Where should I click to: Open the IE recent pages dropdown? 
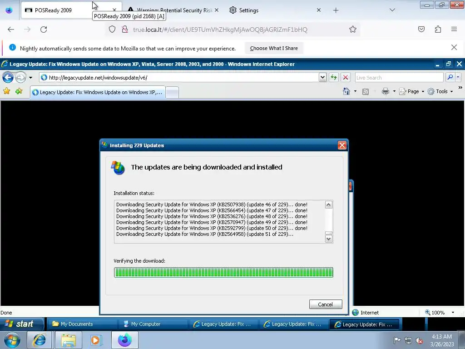(x=30, y=78)
